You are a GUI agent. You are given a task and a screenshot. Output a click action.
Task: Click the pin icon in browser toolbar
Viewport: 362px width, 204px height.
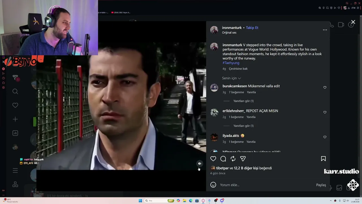click(324, 8)
